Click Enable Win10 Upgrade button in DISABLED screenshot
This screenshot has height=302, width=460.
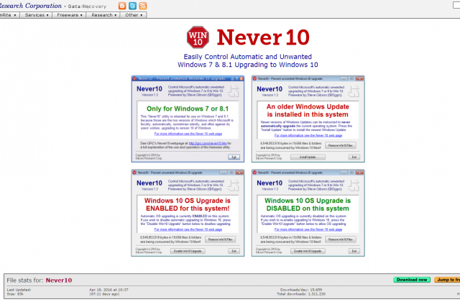[308, 251]
